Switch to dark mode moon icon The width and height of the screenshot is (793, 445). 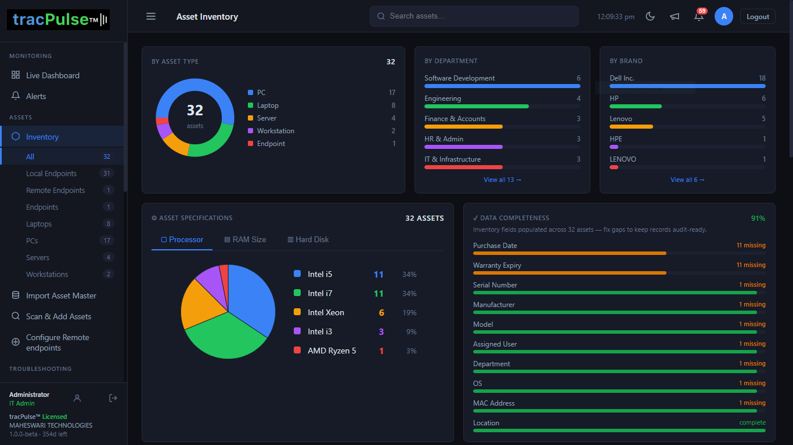[x=650, y=16]
